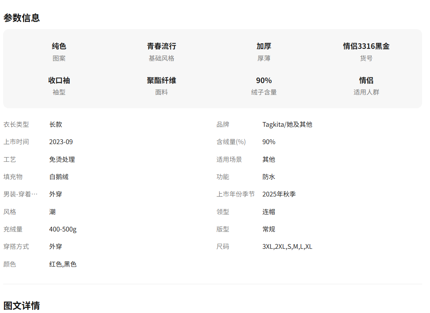
Task: Click the 加厚 thickness value
Action: (x=264, y=46)
